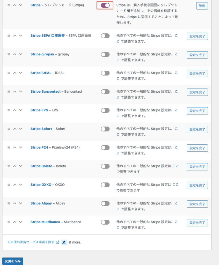Enable the Stripe Alipay toggle

pos(105,203)
